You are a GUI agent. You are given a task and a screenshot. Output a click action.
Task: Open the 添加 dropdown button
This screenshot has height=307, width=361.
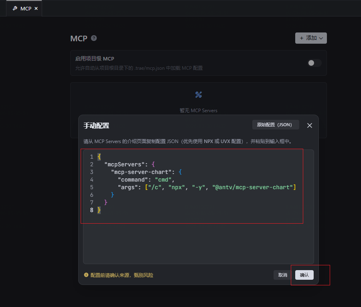[x=311, y=38]
